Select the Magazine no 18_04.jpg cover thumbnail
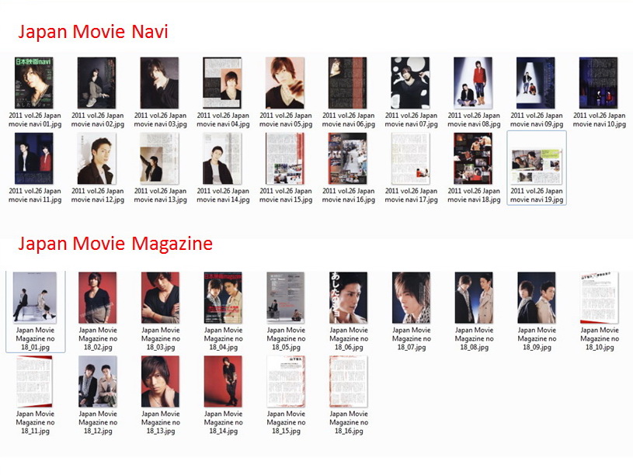 click(223, 297)
